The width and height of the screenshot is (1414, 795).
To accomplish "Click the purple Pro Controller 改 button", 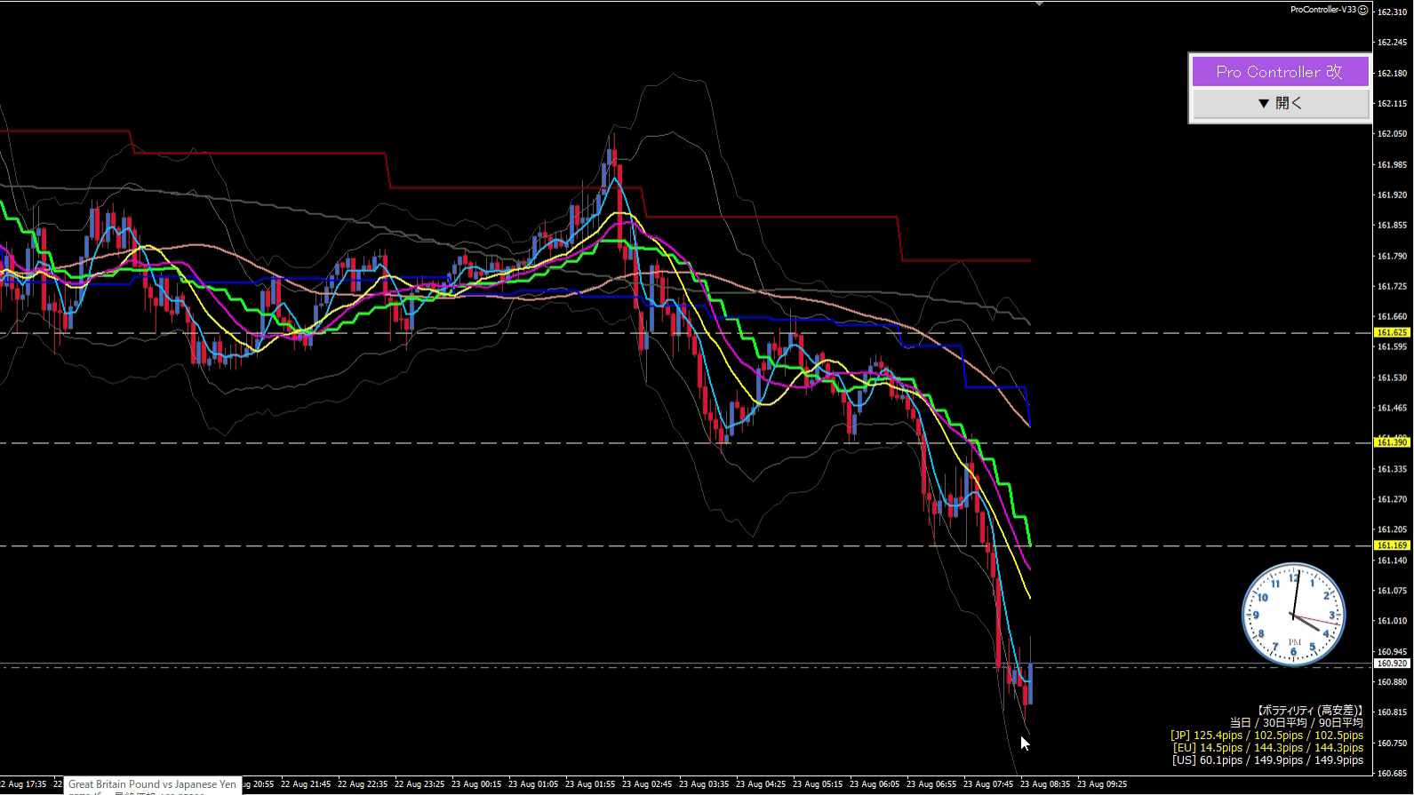I will (1280, 71).
